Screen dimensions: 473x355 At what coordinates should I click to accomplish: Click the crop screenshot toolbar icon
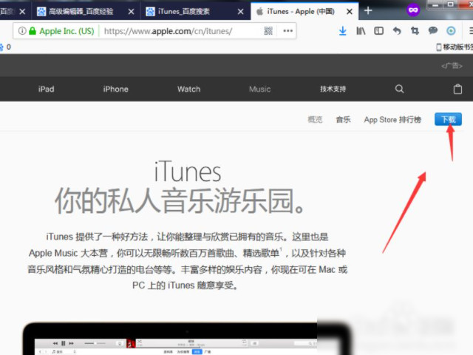pyautogui.click(x=415, y=31)
